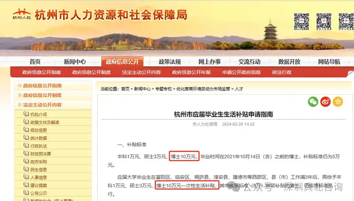Click 政府信息公开制度 sidebar heading text
This screenshot has height=201, width=354.
click(x=42, y=95)
